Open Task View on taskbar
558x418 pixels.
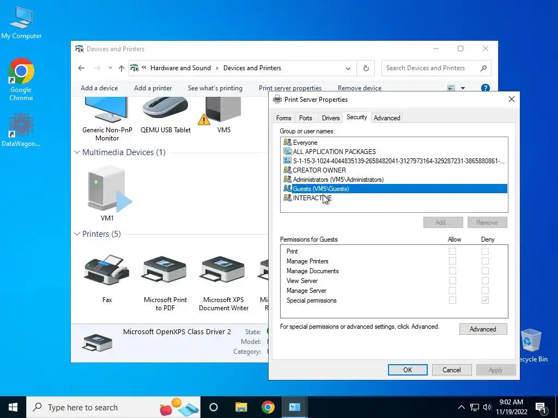pyautogui.click(x=214, y=407)
